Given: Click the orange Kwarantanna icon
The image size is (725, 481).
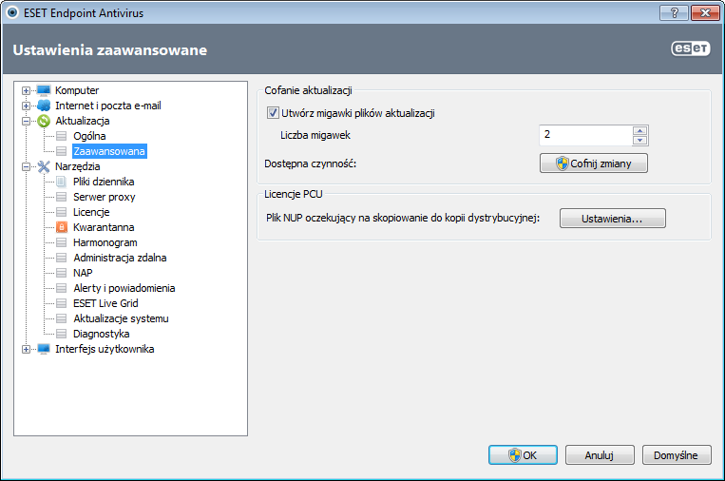Looking at the screenshot, I should coord(62,227).
